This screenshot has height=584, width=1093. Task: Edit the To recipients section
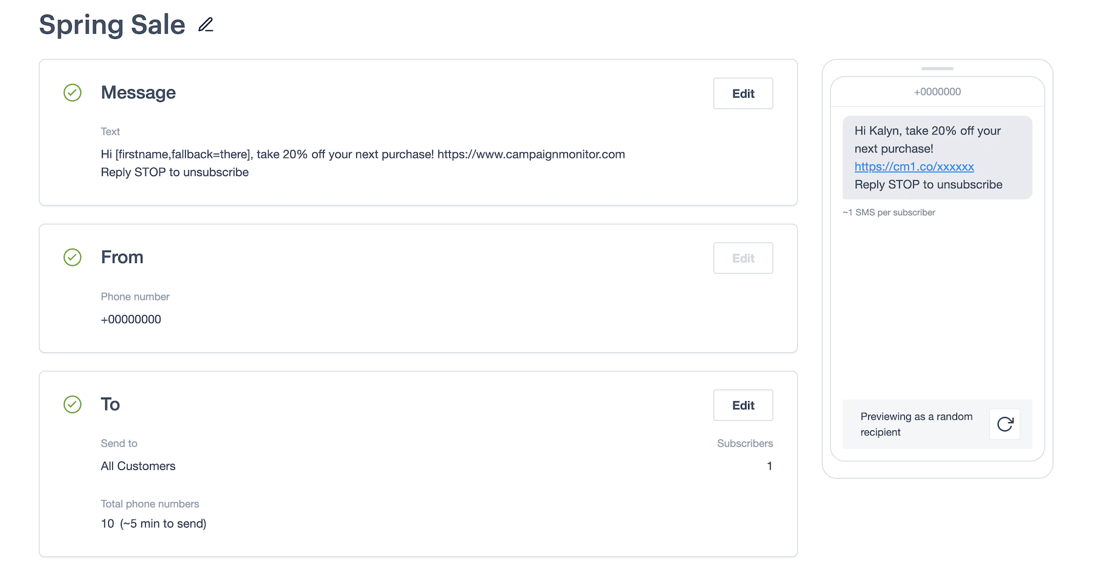(x=743, y=406)
